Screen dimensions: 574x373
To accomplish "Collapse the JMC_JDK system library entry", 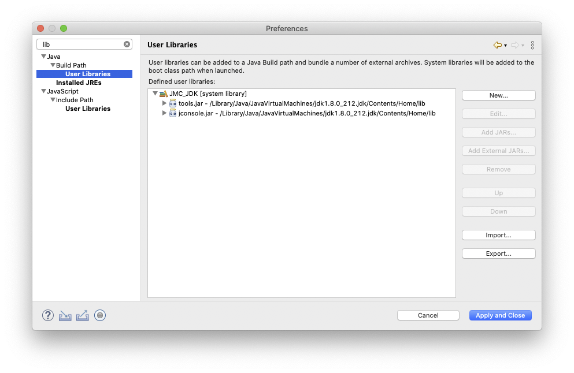I will point(155,94).
